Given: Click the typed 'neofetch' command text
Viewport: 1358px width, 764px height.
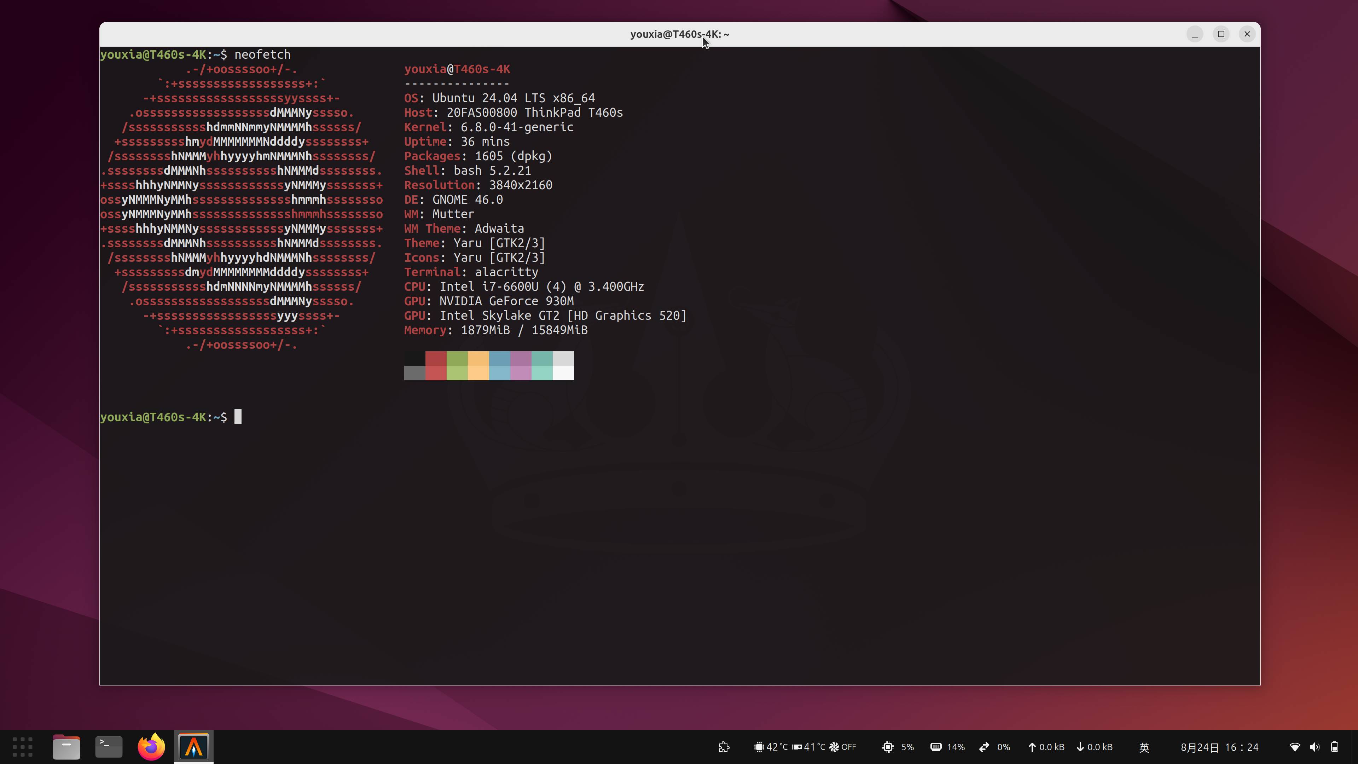Looking at the screenshot, I should tap(262, 54).
